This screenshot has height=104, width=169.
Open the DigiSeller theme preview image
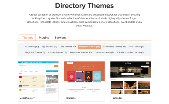84,78
